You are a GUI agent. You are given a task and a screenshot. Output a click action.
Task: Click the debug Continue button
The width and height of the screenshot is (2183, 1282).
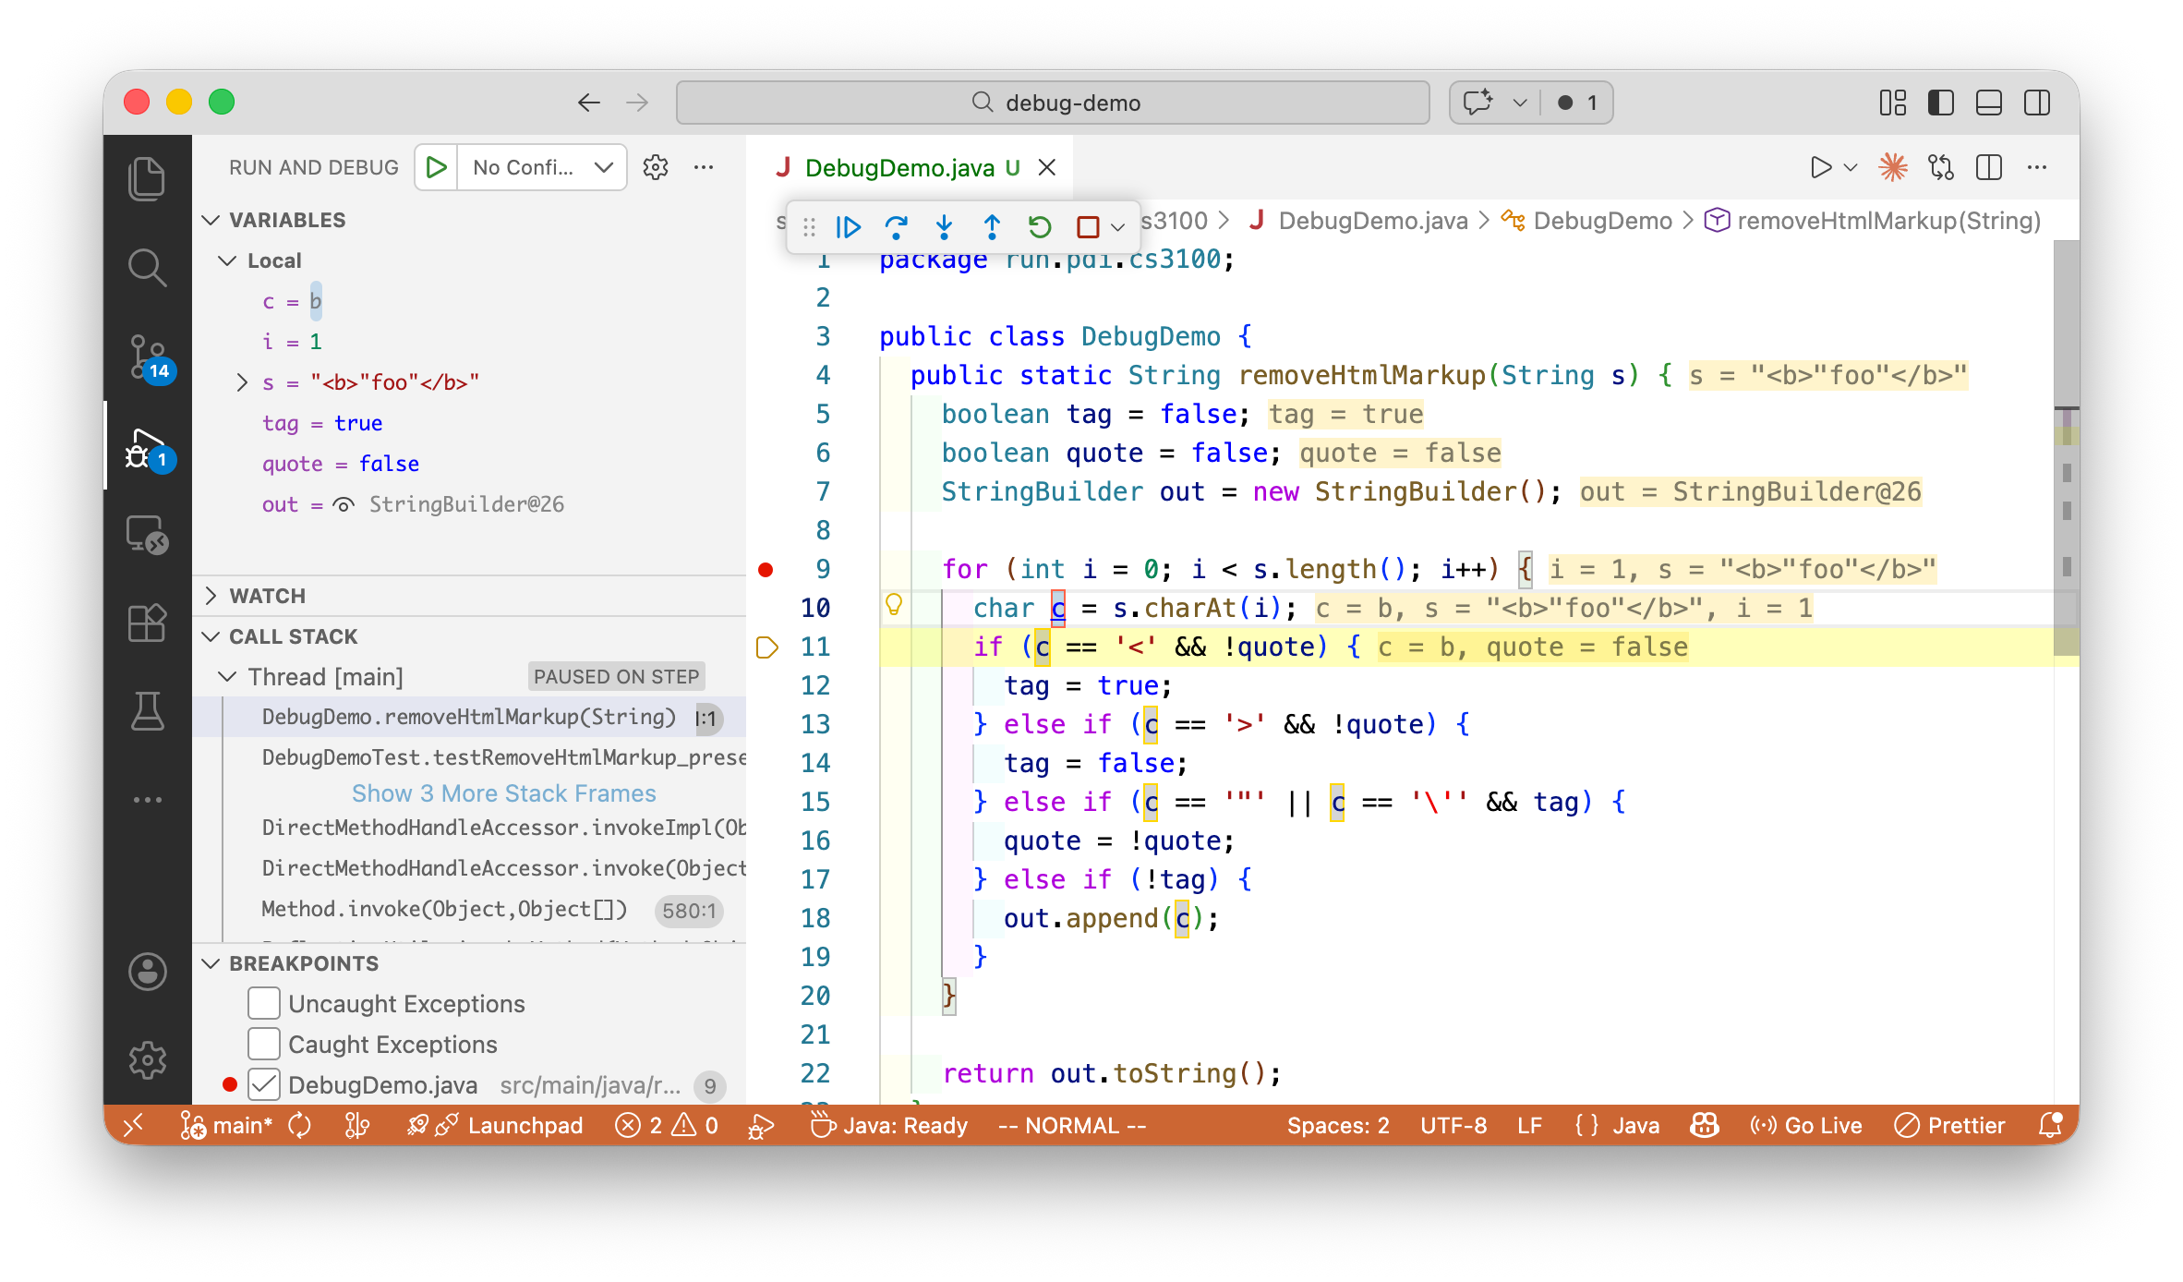(848, 226)
